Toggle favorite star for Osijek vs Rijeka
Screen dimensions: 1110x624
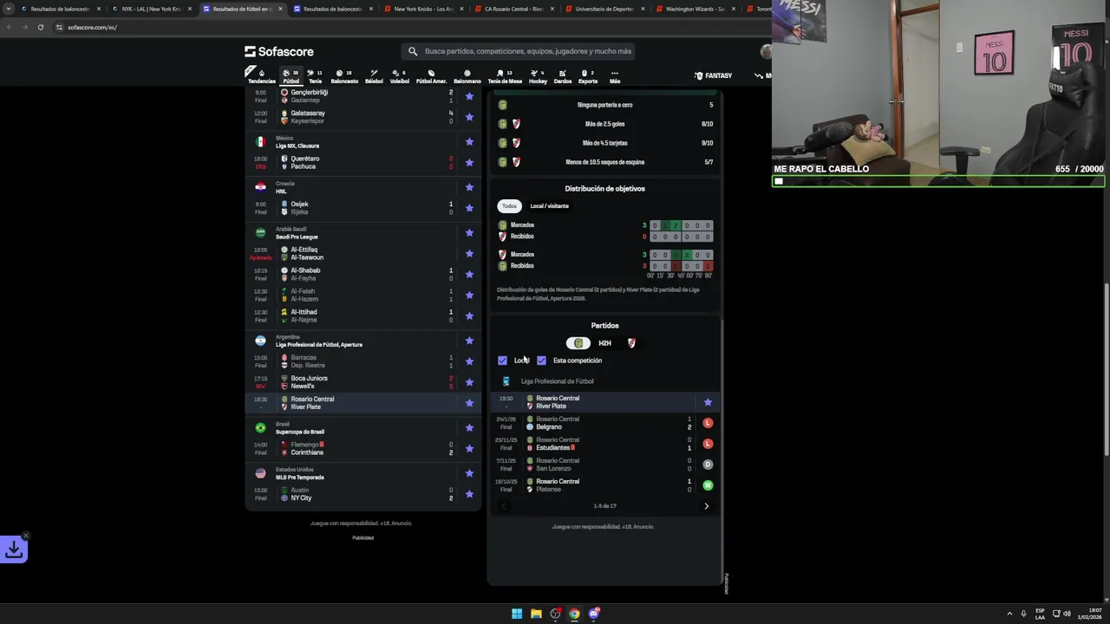click(x=469, y=208)
